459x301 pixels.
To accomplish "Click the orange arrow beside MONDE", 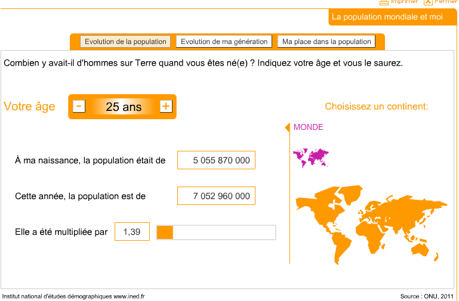I will (x=287, y=128).
